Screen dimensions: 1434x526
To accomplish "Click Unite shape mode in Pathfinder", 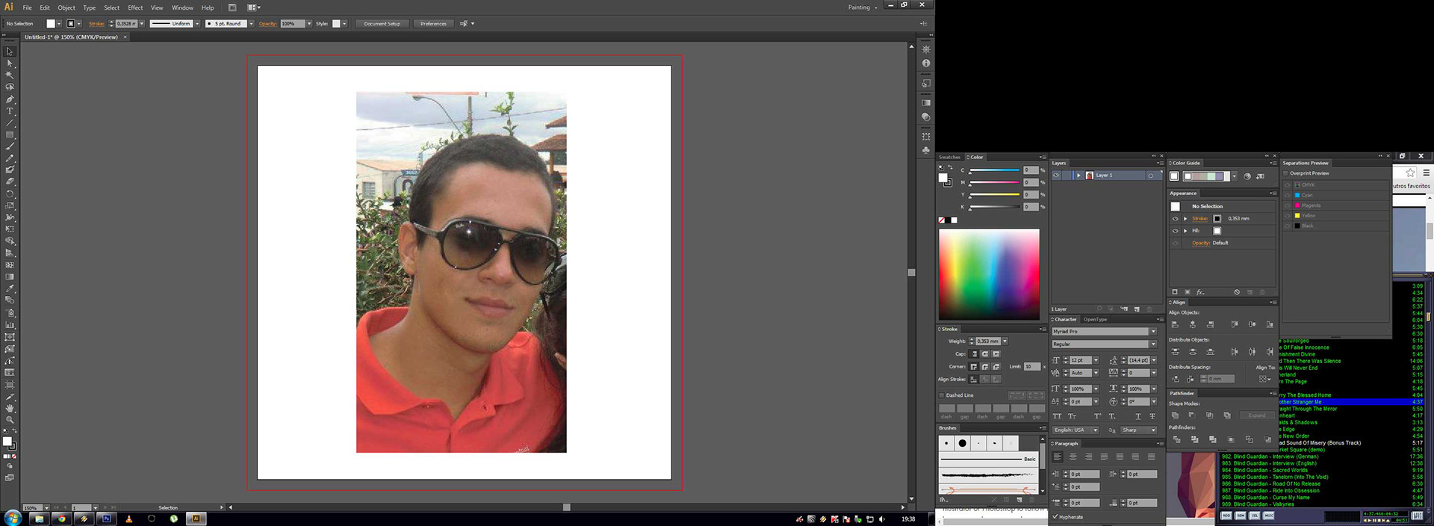I will point(1175,415).
